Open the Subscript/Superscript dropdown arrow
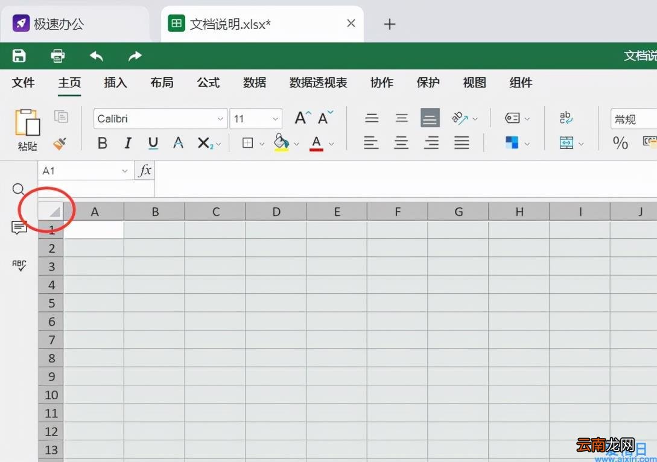This screenshot has height=462, width=657. [219, 144]
